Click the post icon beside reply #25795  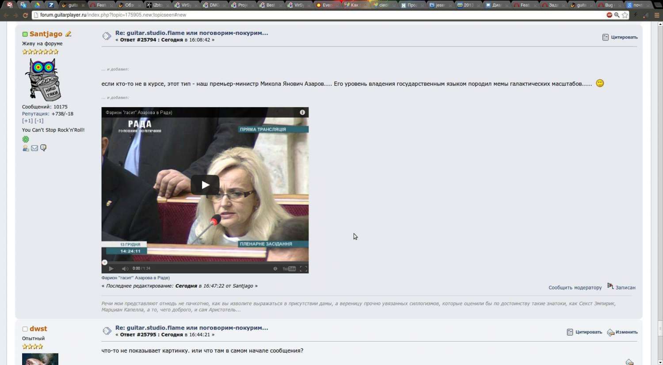click(x=107, y=331)
